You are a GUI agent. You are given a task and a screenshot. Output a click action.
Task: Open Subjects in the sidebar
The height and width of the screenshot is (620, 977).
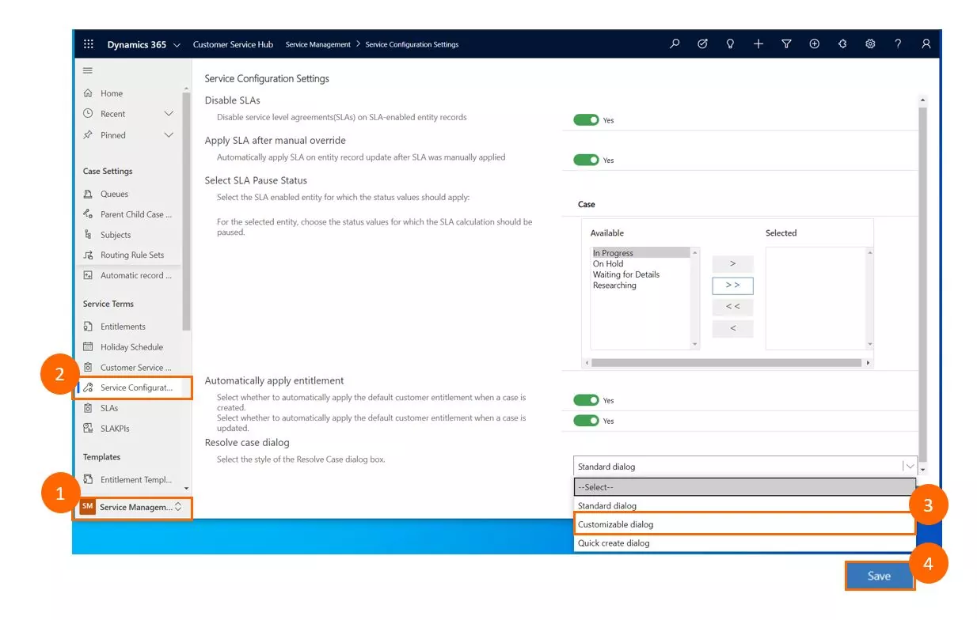pyautogui.click(x=116, y=235)
